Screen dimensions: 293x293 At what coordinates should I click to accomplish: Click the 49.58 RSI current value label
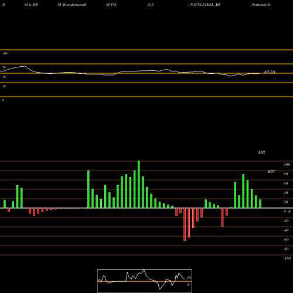pyautogui.click(x=270, y=72)
